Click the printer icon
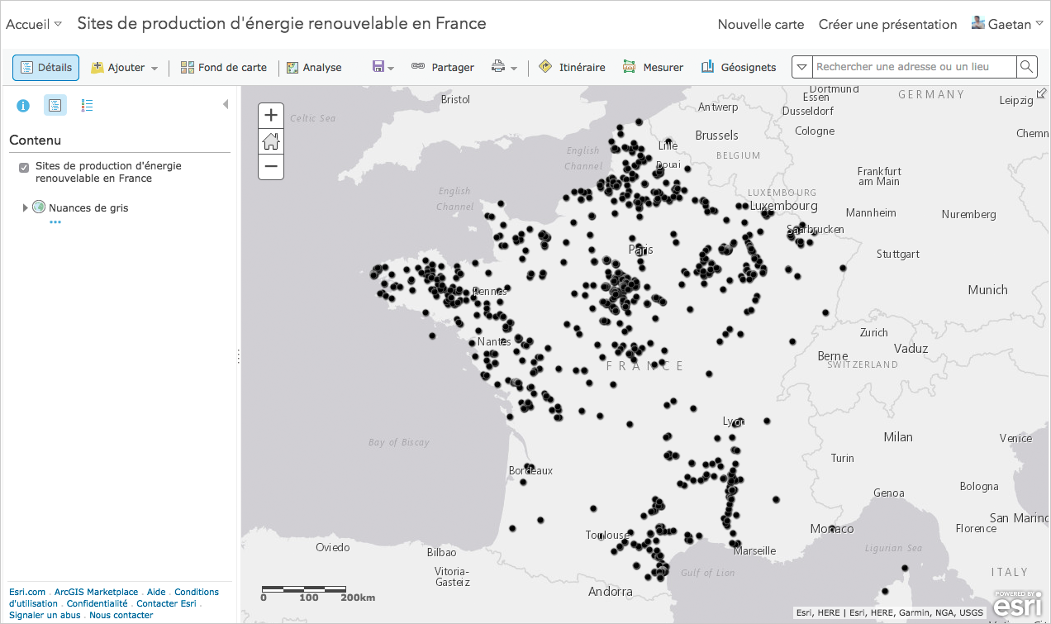This screenshot has height=624, width=1051. coord(498,67)
